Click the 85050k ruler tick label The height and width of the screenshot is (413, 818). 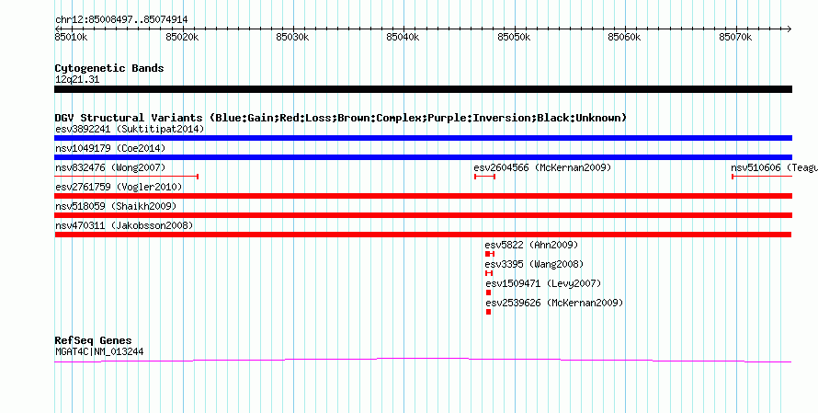click(x=514, y=37)
